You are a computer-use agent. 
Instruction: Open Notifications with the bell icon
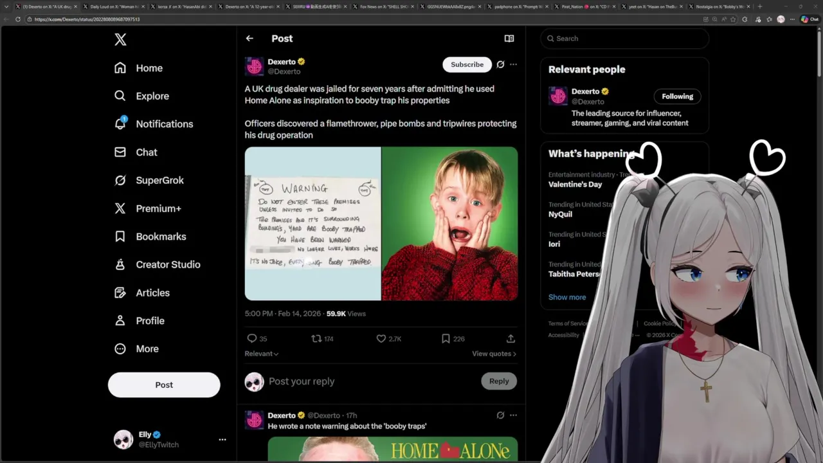[153, 124]
